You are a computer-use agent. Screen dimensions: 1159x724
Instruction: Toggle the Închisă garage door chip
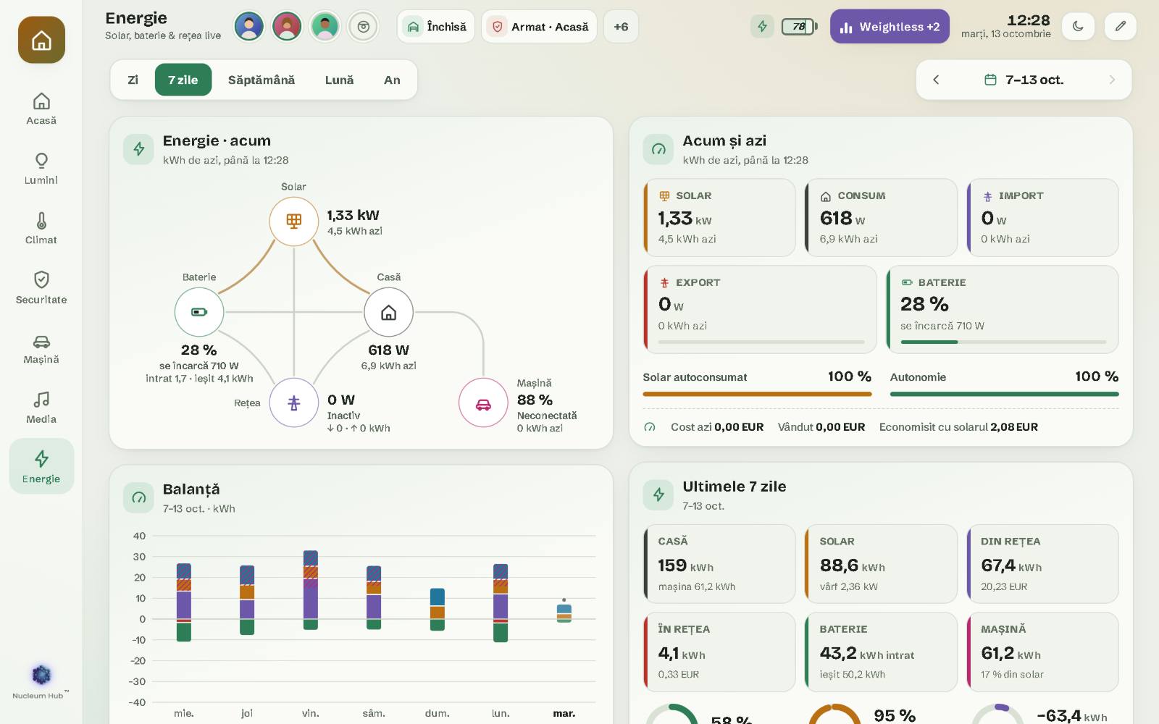point(436,27)
